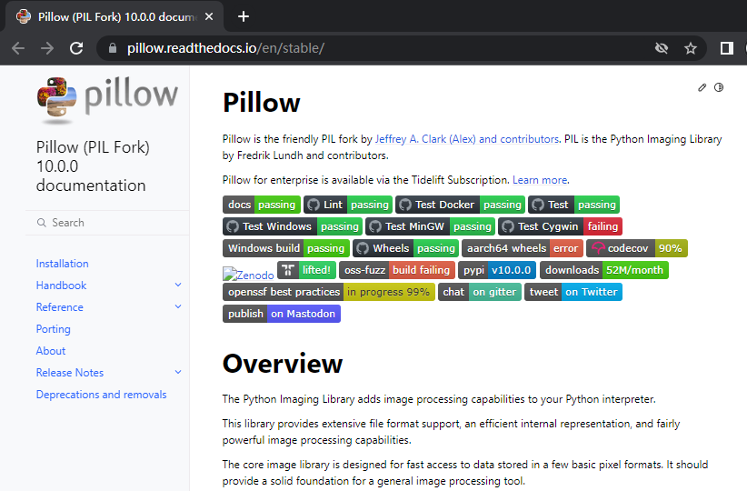747x491 pixels.
Task: Open the codecov 90% badge
Action: coord(637,248)
